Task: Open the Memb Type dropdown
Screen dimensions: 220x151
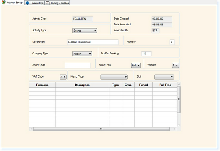Action: point(114,77)
